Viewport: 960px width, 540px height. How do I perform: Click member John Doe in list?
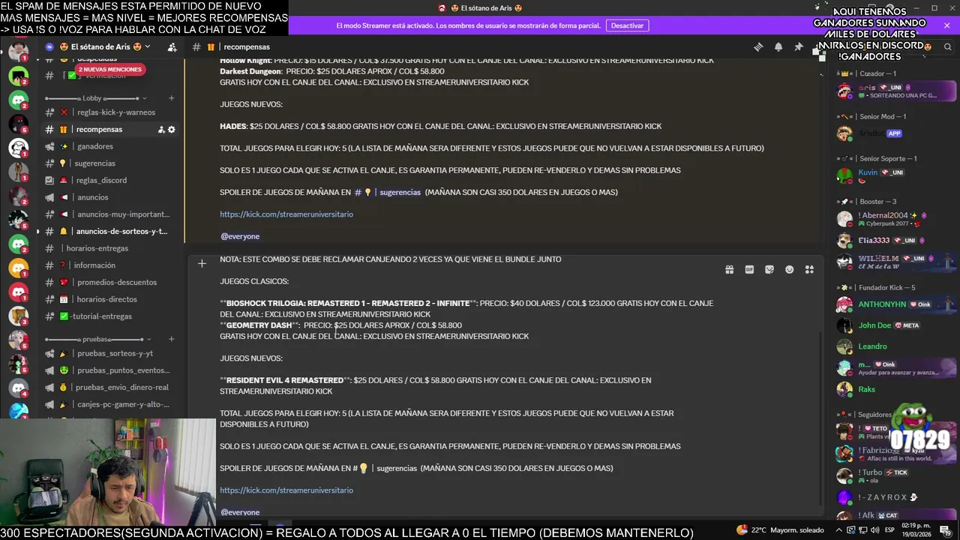896,325
